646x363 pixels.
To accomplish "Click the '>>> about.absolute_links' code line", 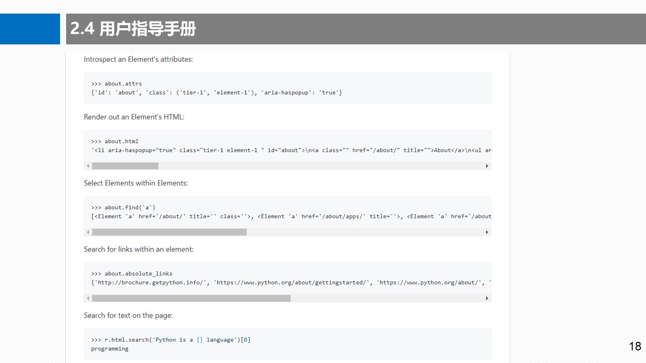I will 132,274.
